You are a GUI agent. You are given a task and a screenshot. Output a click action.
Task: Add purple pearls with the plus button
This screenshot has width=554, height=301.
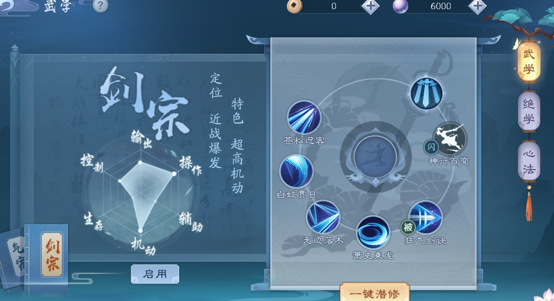[x=478, y=6]
